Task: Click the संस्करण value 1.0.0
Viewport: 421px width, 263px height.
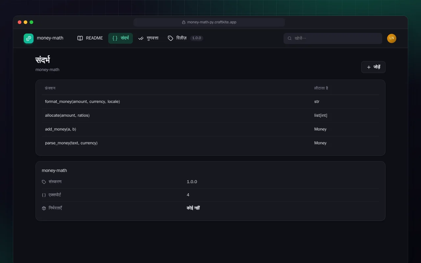Action: coord(192,182)
